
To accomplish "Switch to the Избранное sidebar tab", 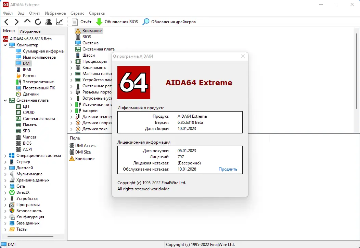I will (30, 31).
